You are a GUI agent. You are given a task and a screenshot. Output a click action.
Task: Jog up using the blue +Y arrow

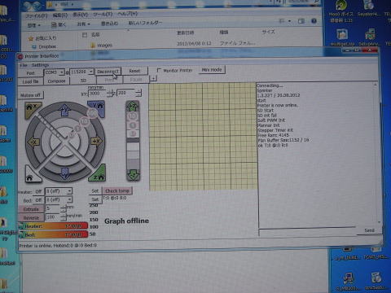[x=65, y=110]
